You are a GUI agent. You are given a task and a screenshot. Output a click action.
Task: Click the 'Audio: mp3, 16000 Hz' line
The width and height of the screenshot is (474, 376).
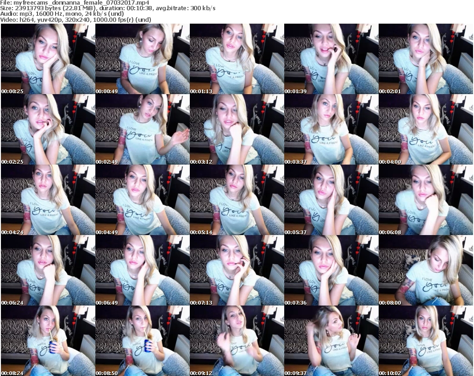(x=62, y=14)
